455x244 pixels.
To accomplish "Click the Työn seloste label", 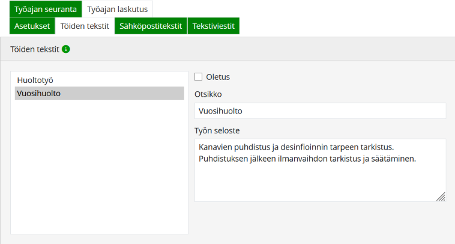I will pos(217,130).
